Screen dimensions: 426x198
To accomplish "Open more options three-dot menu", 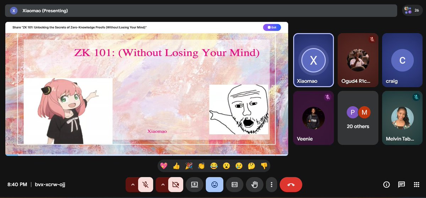I will click(x=271, y=185).
